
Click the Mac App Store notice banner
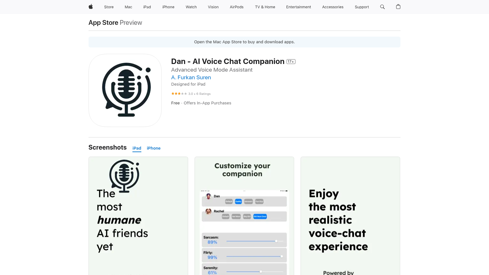point(244,42)
